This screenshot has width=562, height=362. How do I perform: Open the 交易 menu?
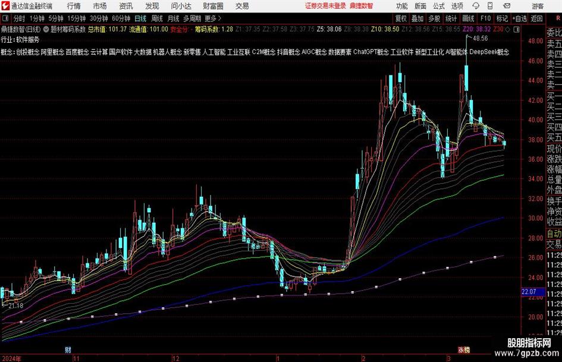242,6
